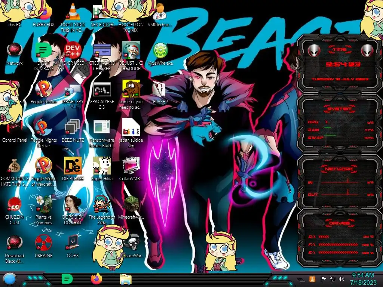Open the Ransomware Maker Build... shortcut

point(102,134)
